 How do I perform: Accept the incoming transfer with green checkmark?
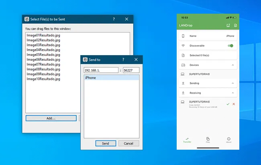tap(228, 104)
